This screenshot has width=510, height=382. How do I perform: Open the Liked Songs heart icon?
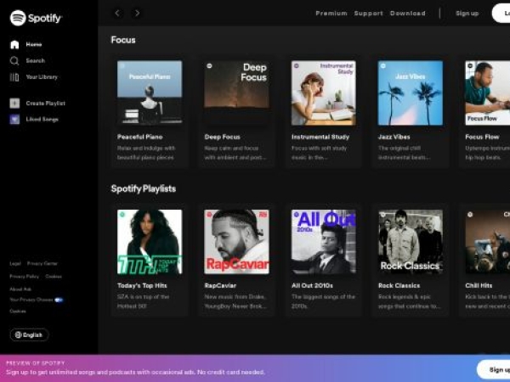click(x=14, y=119)
